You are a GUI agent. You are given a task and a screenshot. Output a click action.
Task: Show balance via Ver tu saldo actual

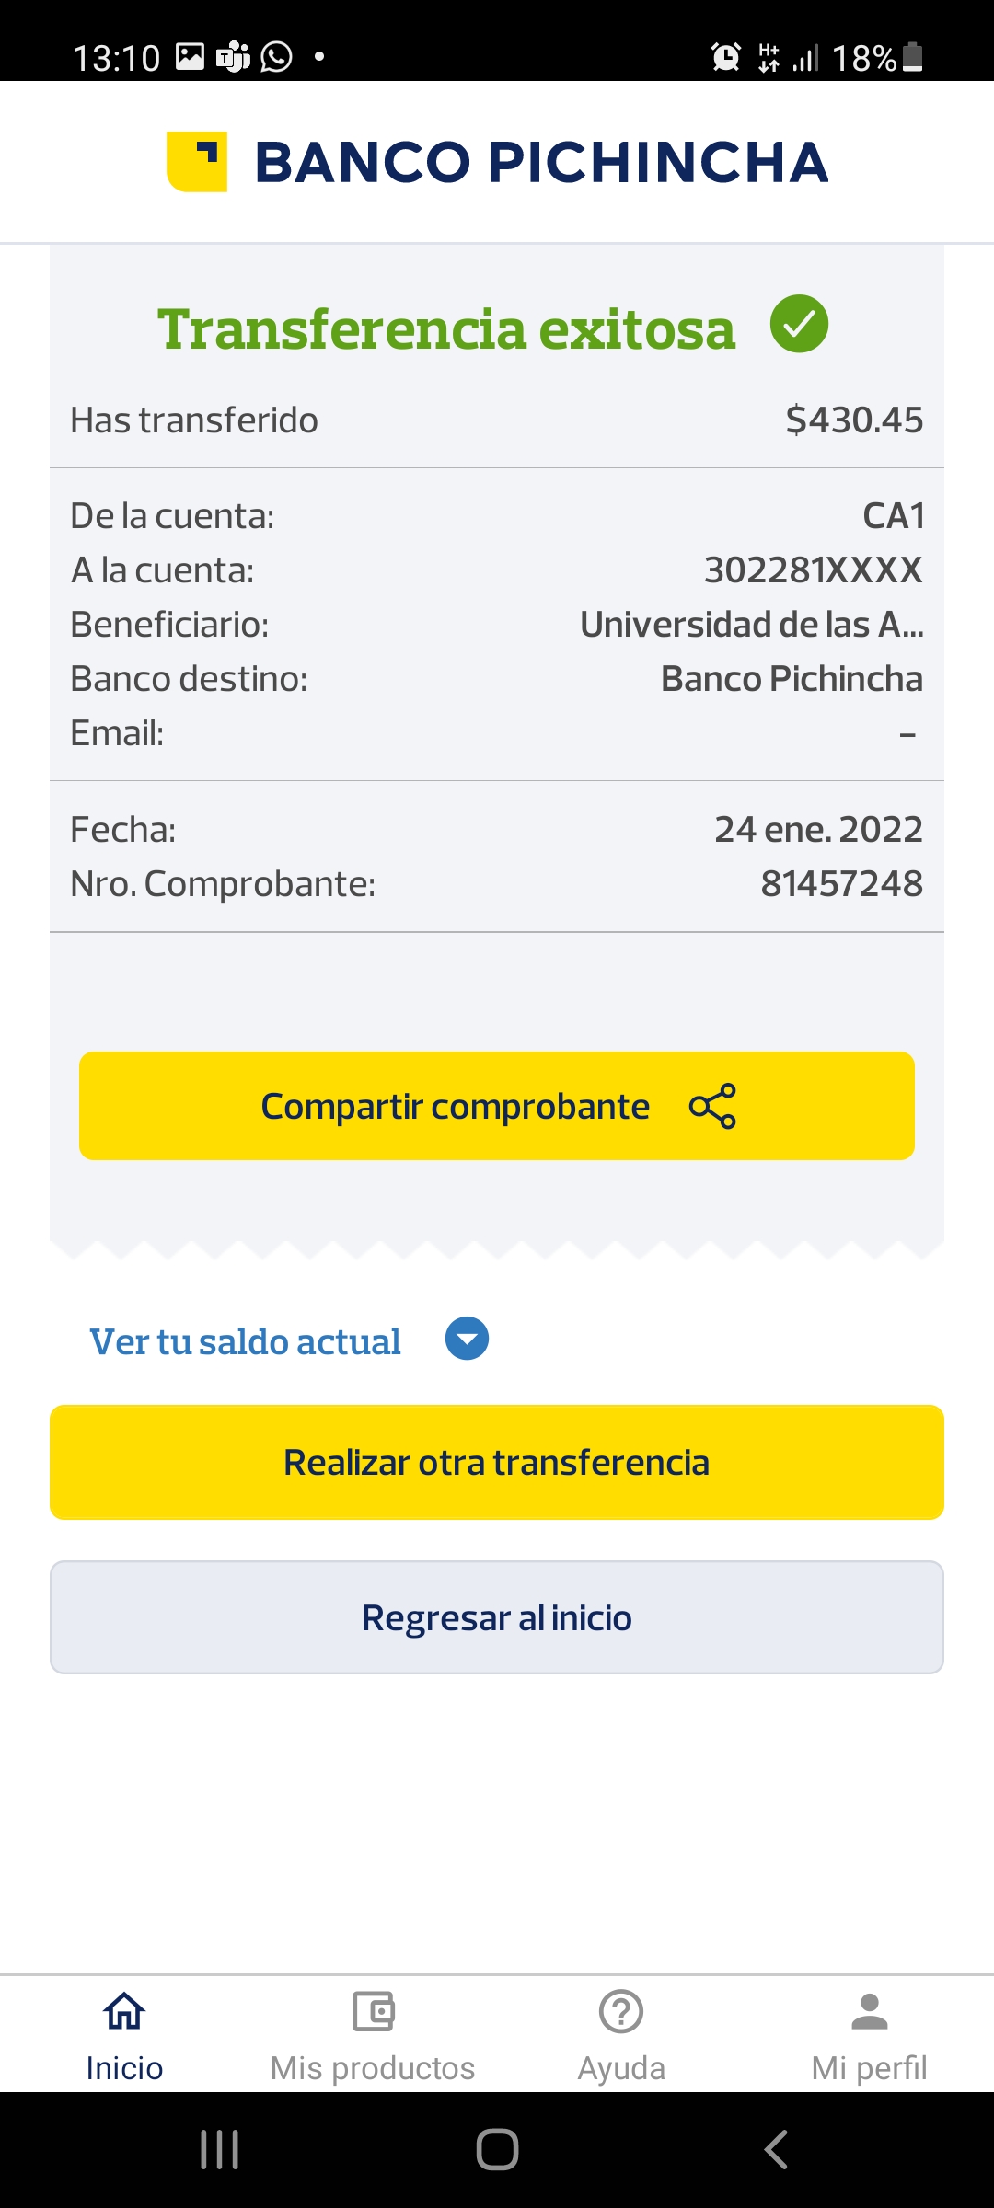(245, 1341)
